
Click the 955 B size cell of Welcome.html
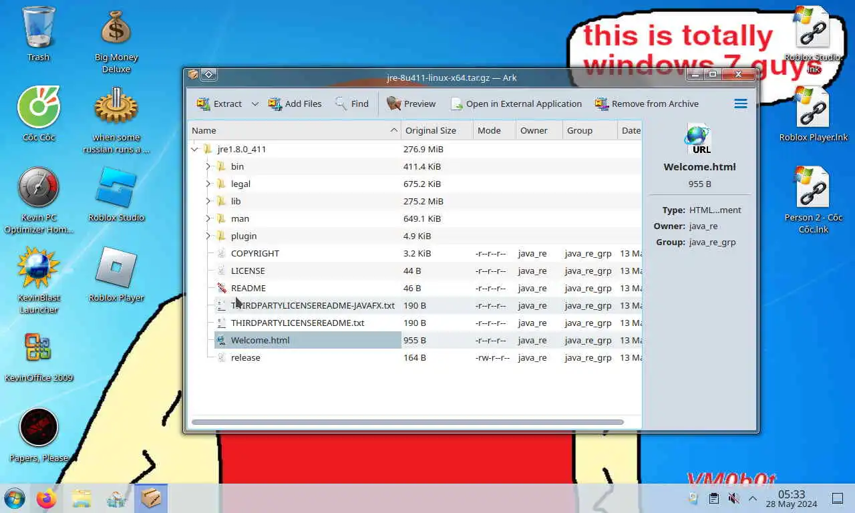click(415, 340)
